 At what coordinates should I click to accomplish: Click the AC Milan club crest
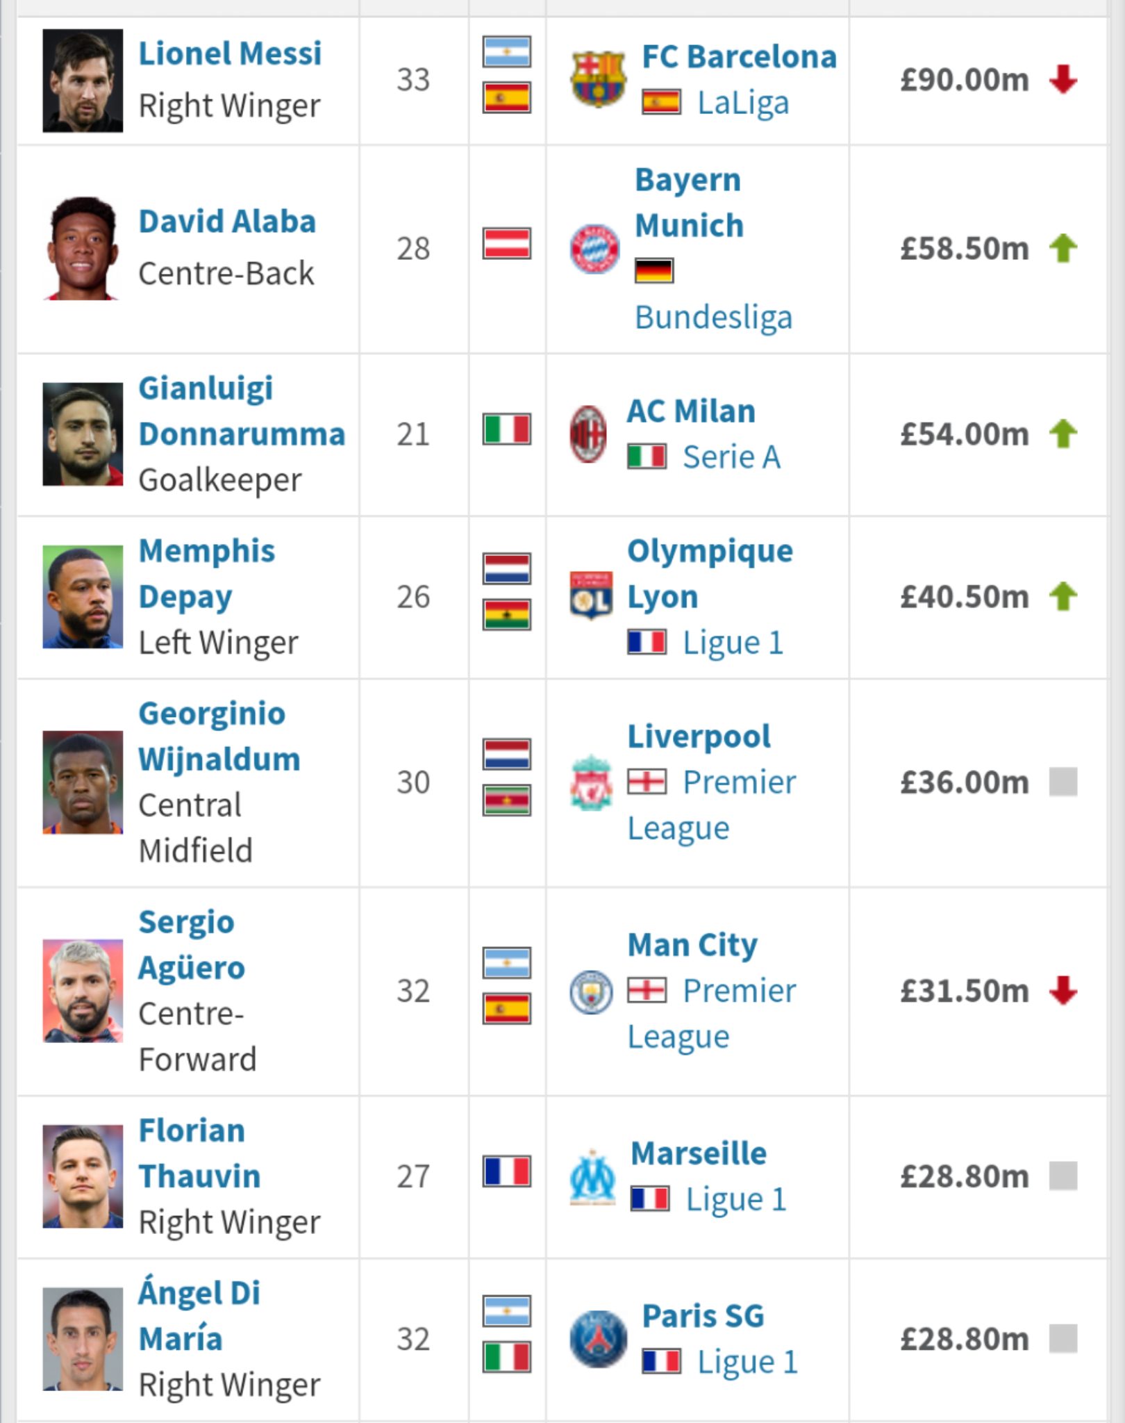588,434
